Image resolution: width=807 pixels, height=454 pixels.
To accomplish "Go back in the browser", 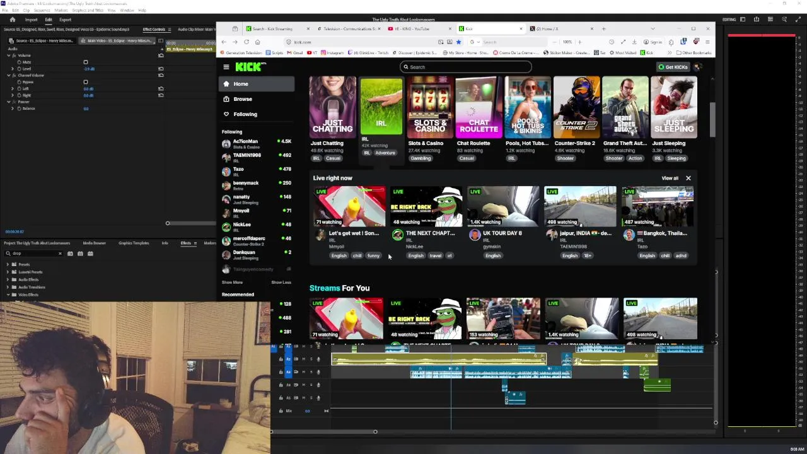I will (x=223, y=42).
